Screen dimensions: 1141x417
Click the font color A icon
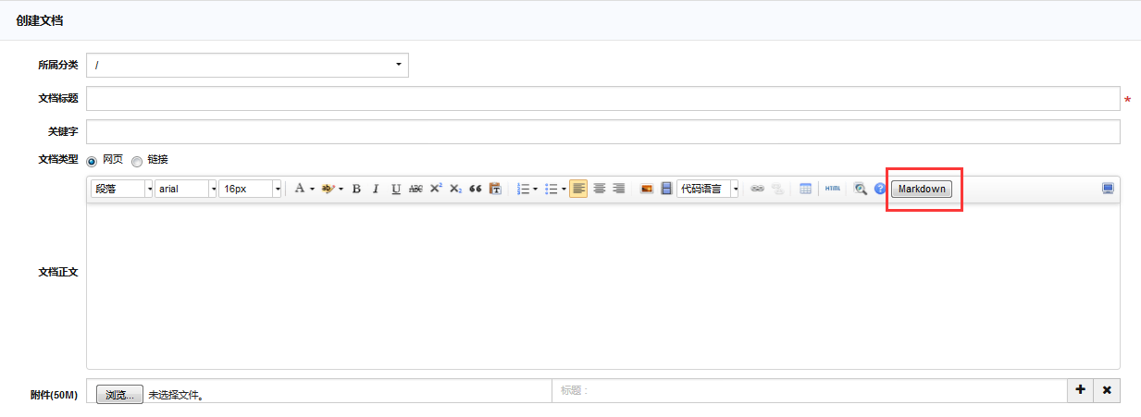point(299,189)
